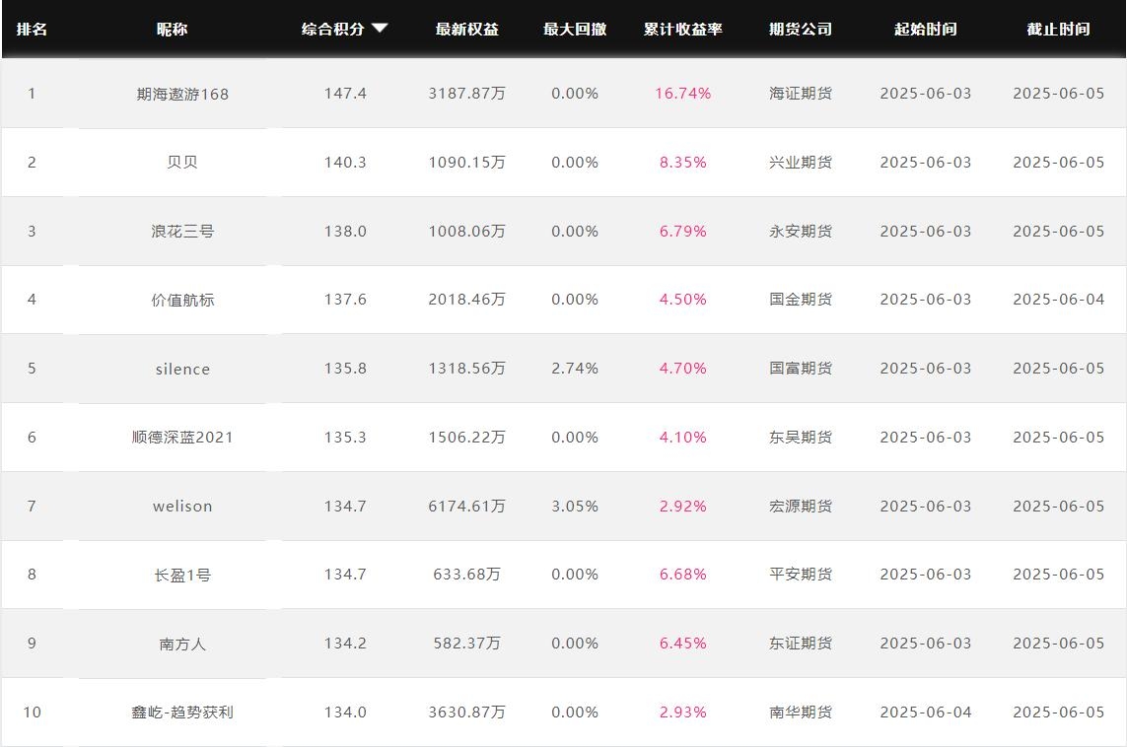This screenshot has width=1127, height=747.
Task: Click the company 国富期货
Action: pos(801,369)
